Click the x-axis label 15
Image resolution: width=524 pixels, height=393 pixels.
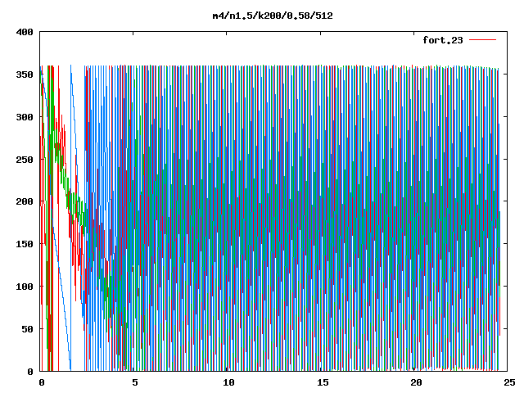pyautogui.click(x=323, y=382)
